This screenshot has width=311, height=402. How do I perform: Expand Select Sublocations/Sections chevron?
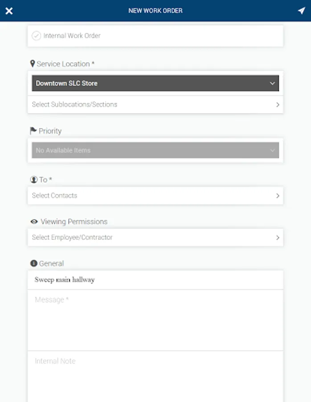[278, 105]
